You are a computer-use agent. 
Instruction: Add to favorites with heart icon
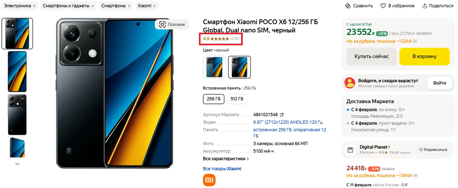point(383,6)
